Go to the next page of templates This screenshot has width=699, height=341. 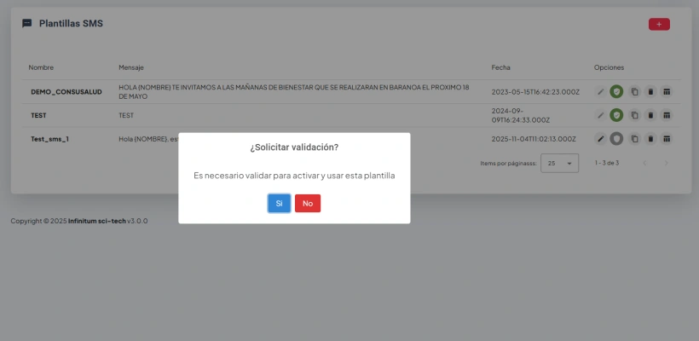(667, 163)
